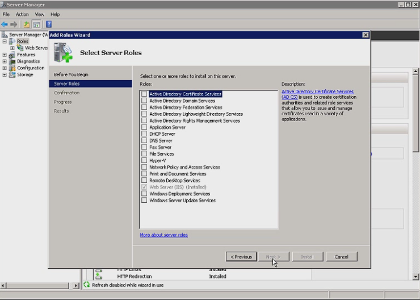Enable Print and Document Services checkbox
The height and width of the screenshot is (300, 420).
144,174
